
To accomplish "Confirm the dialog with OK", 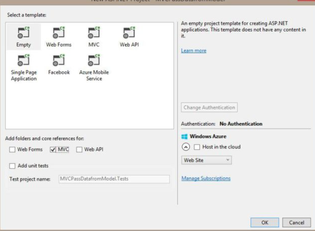I will click(x=265, y=222).
